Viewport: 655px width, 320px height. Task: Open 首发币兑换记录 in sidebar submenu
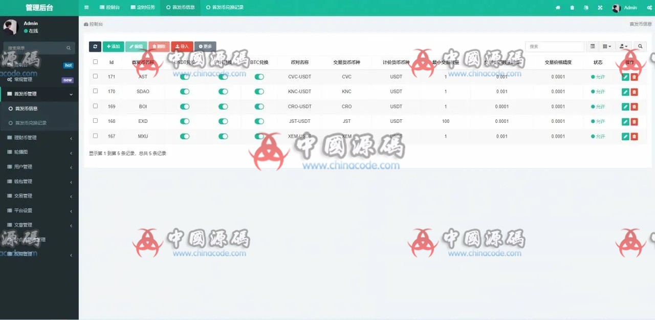31,123
